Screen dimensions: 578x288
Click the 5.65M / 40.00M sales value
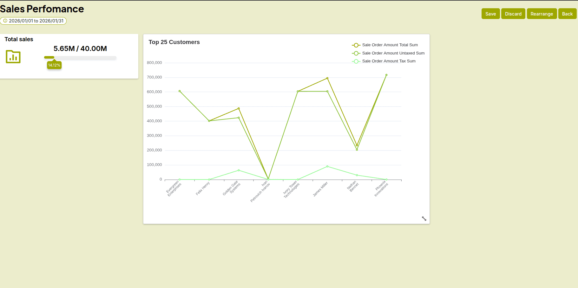tap(80, 48)
